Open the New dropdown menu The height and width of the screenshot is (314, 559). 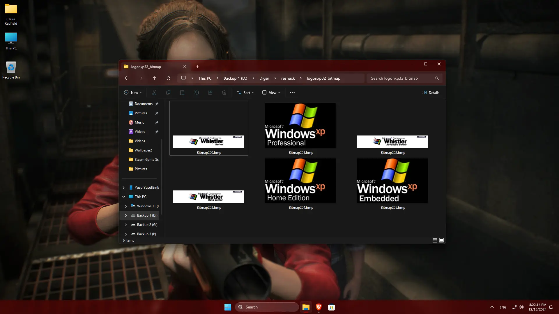133,92
